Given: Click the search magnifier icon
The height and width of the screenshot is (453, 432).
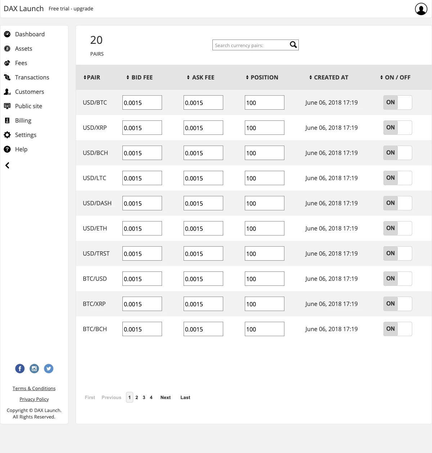Looking at the screenshot, I should (293, 45).
